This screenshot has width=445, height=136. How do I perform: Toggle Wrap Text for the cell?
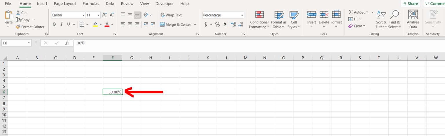[x=171, y=15]
